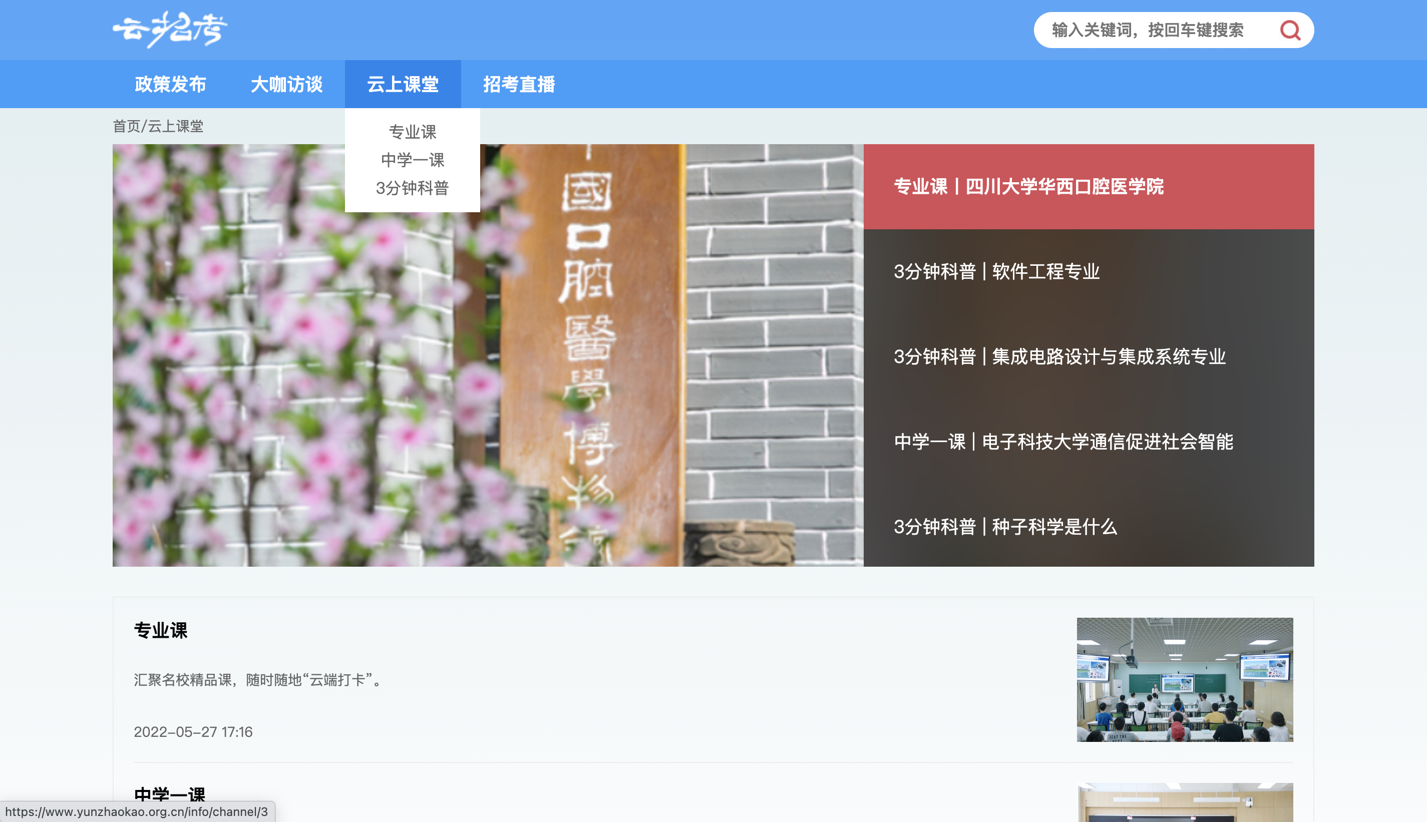1427x822 pixels.
Task: Open the 中学一课 section thumbnail image
Action: point(1185,802)
